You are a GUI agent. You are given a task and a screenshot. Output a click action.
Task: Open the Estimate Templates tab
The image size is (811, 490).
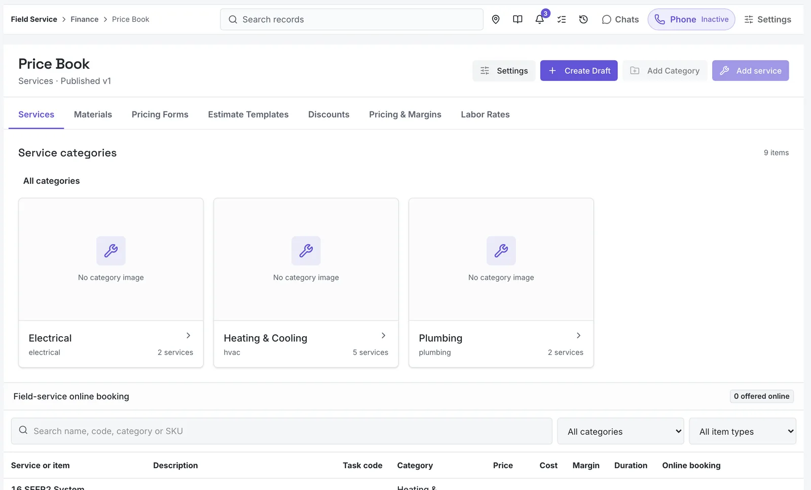coord(248,114)
